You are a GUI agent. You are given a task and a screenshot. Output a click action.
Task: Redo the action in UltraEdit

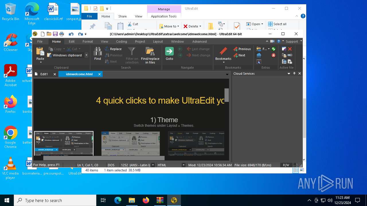click(x=80, y=34)
